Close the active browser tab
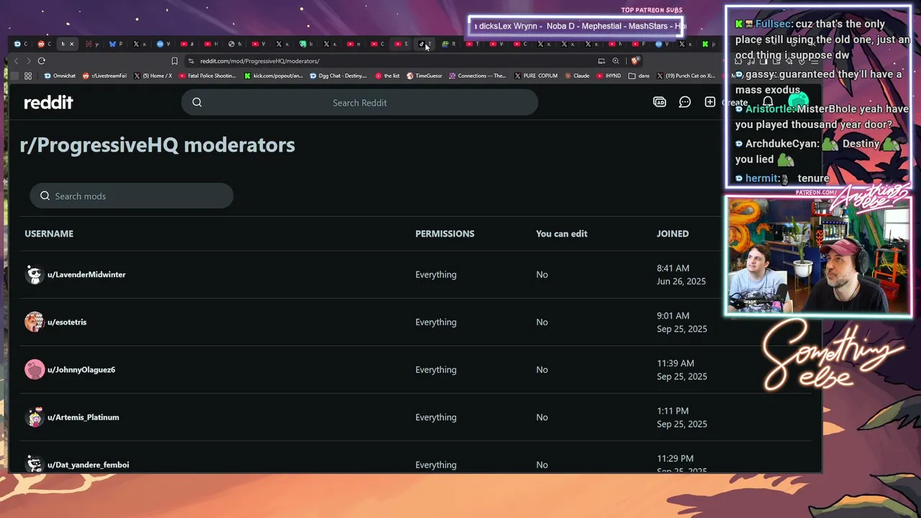921x518 pixels. [71, 44]
